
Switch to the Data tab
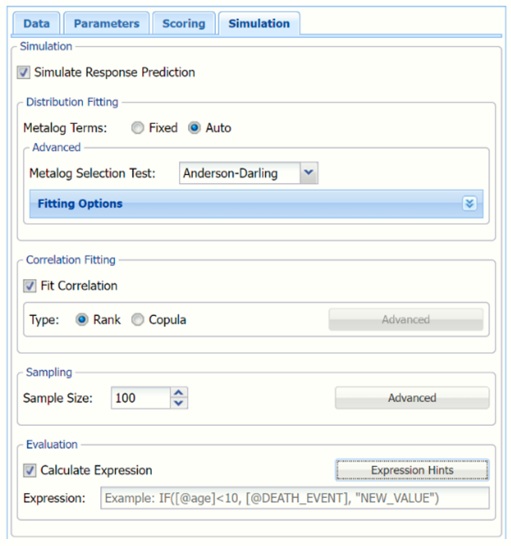[36, 23]
